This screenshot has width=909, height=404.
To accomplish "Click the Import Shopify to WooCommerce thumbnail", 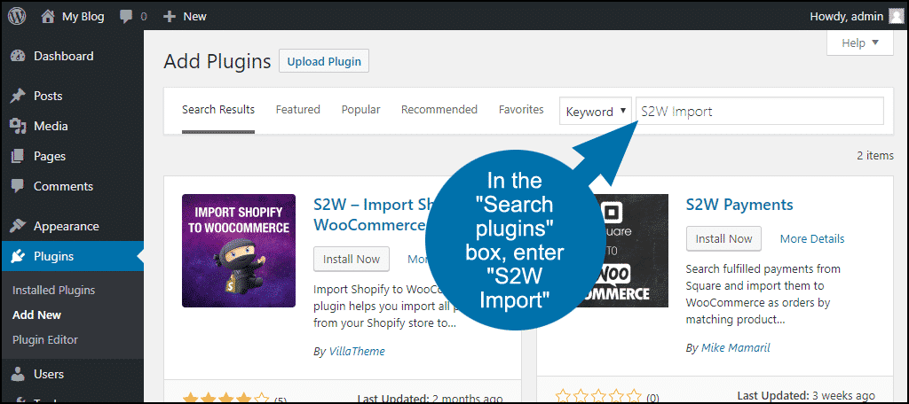I will (x=239, y=251).
